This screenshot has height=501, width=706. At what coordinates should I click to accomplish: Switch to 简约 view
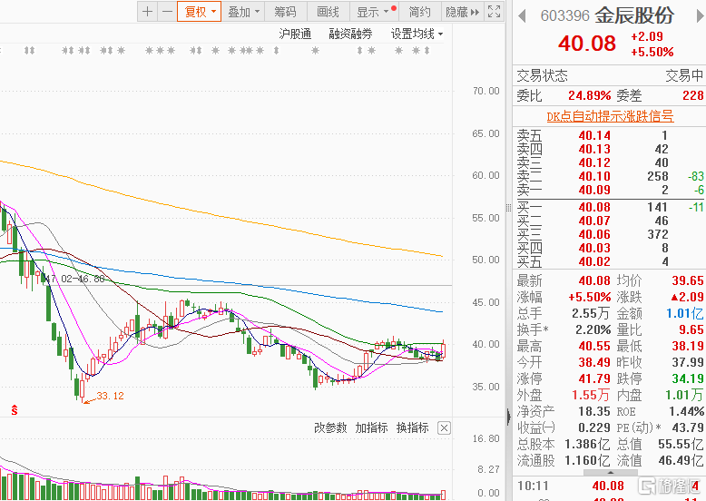click(419, 12)
